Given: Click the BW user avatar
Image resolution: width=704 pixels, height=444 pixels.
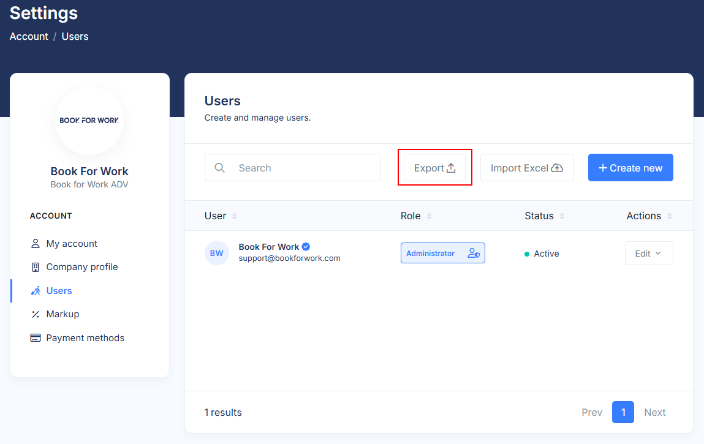Looking at the screenshot, I should [x=216, y=253].
